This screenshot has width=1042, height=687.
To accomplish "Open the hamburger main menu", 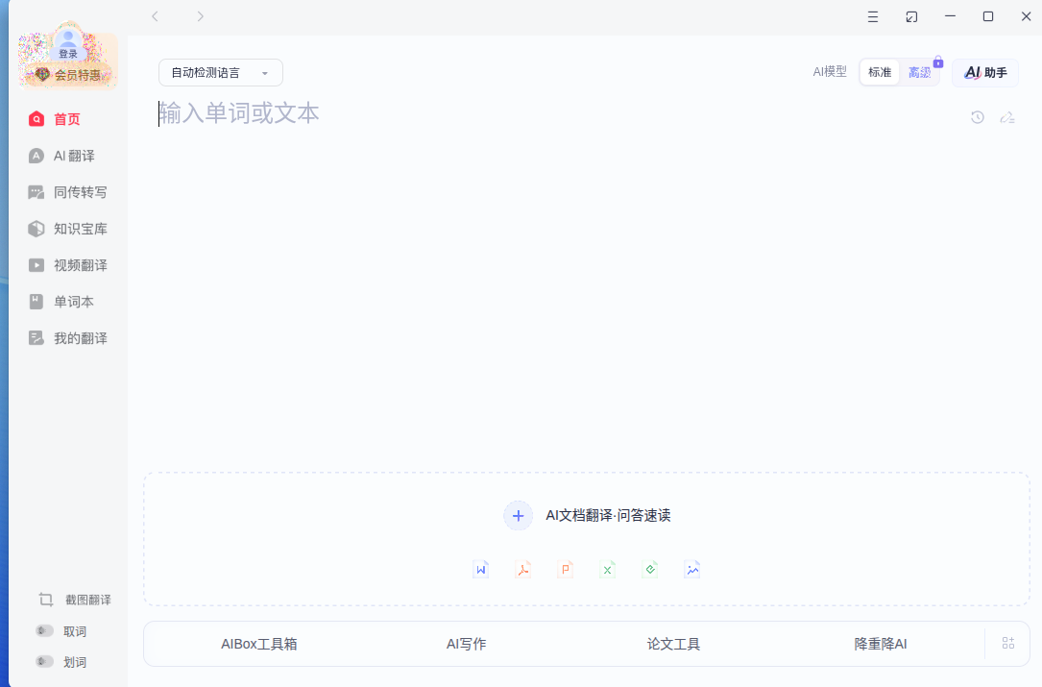I will [x=873, y=16].
